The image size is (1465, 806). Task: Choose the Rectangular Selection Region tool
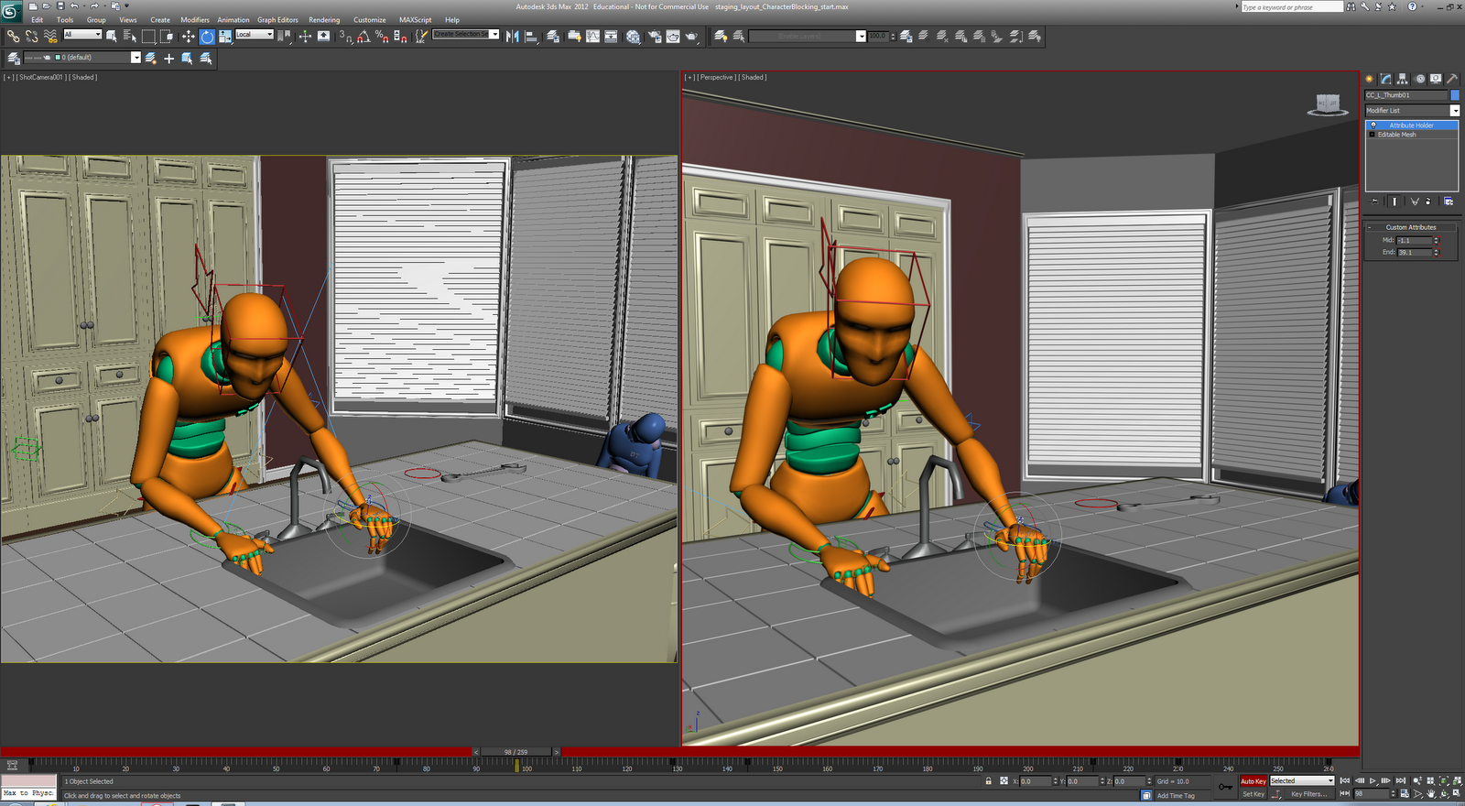[x=148, y=36]
